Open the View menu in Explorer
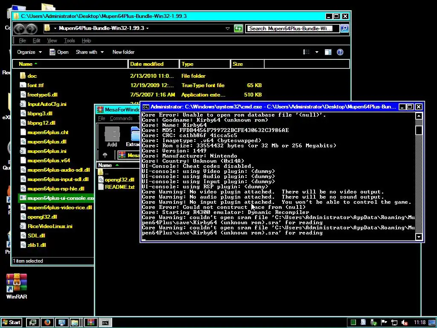The height and width of the screenshot is (328, 437). point(52,41)
